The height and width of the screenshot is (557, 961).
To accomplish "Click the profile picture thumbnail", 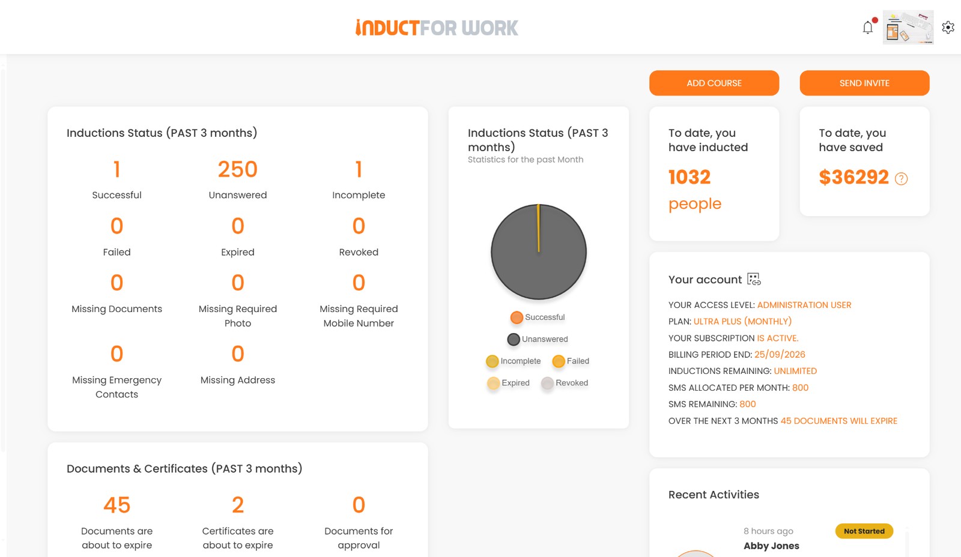I will (908, 27).
